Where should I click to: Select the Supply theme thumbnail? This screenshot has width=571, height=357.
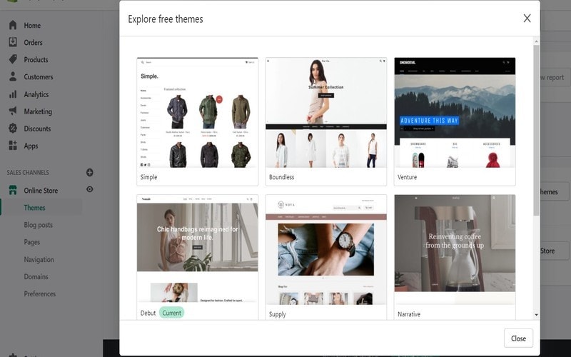[326, 249]
